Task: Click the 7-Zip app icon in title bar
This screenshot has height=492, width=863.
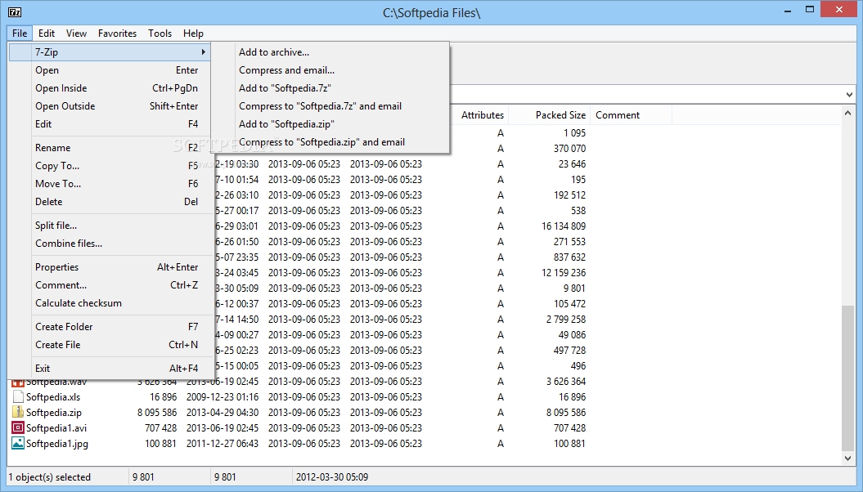Action: (15, 12)
